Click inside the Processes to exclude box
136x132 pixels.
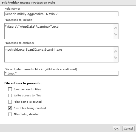pyautogui.click(x=59, y=54)
